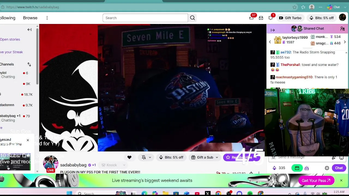Screen dimensions: 349x196
Task: Expand the Gift a Sub dropdown
Action: coord(217,157)
